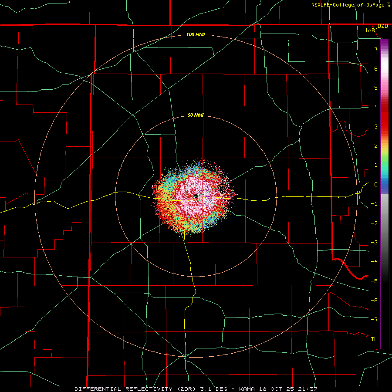Image resolution: width=392 pixels, height=392 pixels.
Task: Click the 4 dB value on the color scale
Action: [376, 107]
